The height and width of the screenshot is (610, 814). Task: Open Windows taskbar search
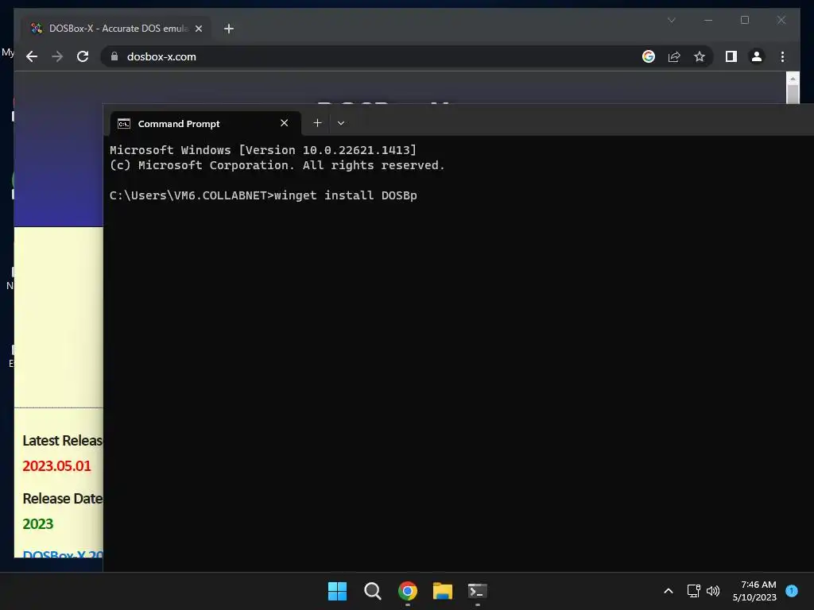[372, 591]
